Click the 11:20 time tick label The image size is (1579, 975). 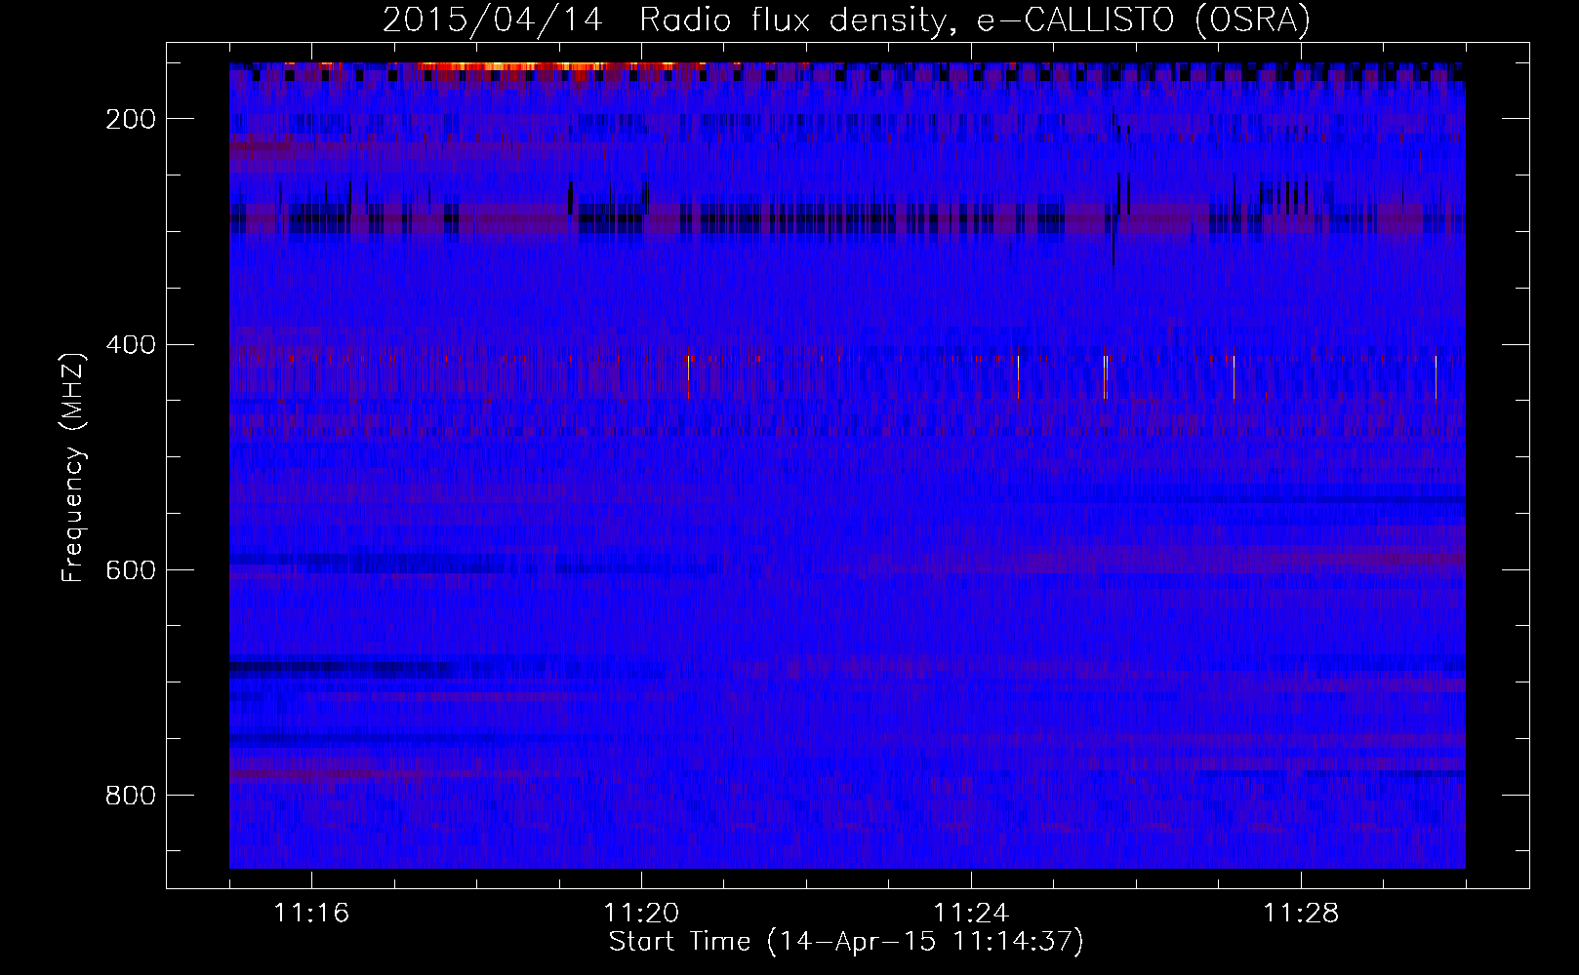pyautogui.click(x=641, y=913)
